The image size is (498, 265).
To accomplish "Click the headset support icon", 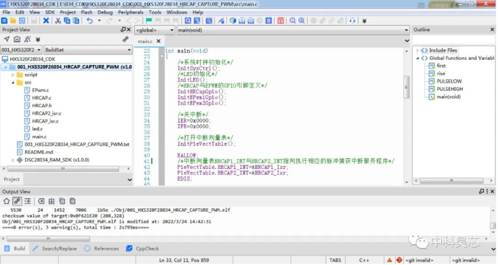I will pyautogui.click(x=352, y=21).
